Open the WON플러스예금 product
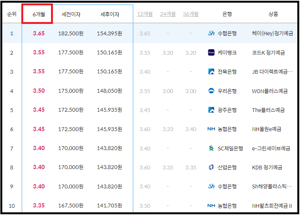Image resolution: width=300 pixels, height=215 pixels. 270,91
